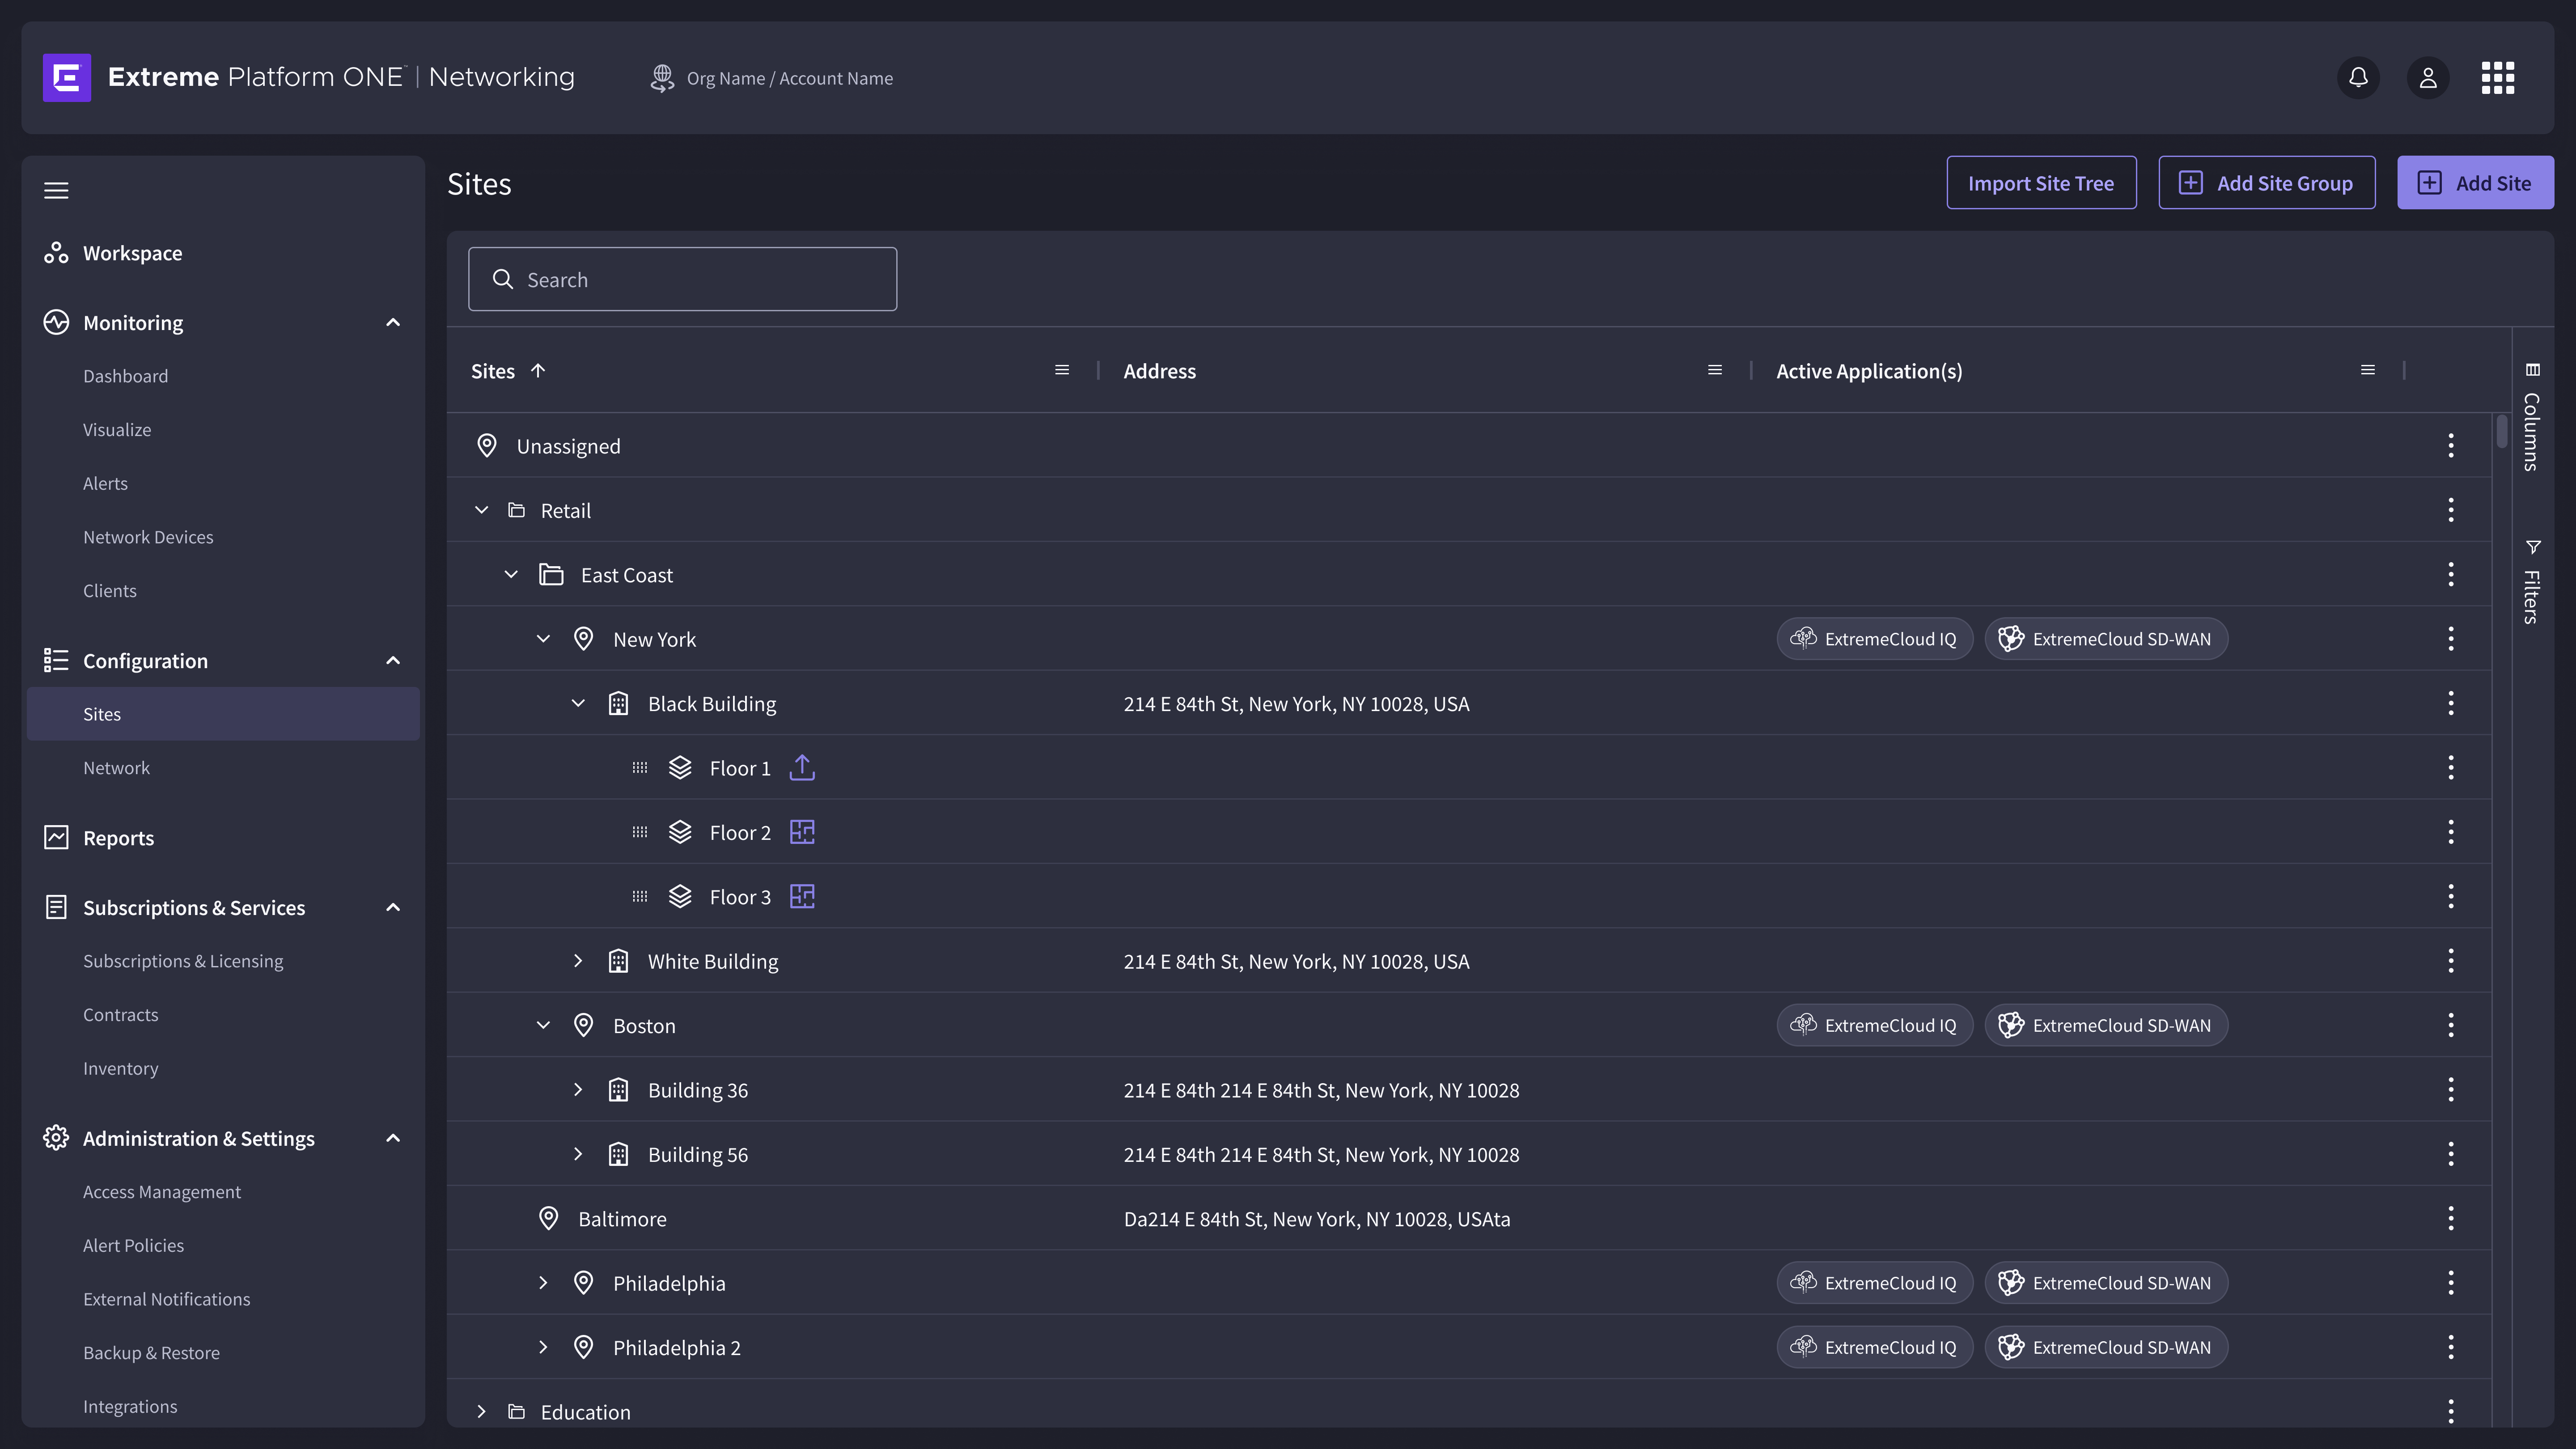Viewport: 2576px width, 1449px height.
Task: Open the three-dot menu for Unassigned
Action: click(2451, 445)
